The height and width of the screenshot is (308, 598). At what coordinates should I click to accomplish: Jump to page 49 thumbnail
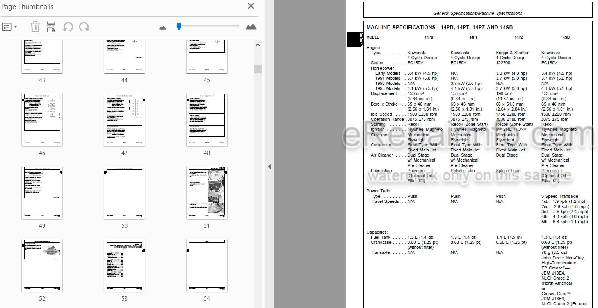pyautogui.click(x=42, y=193)
